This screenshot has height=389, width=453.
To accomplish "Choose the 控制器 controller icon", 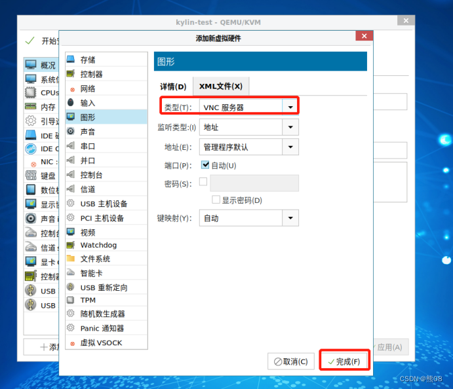I will coord(71,74).
